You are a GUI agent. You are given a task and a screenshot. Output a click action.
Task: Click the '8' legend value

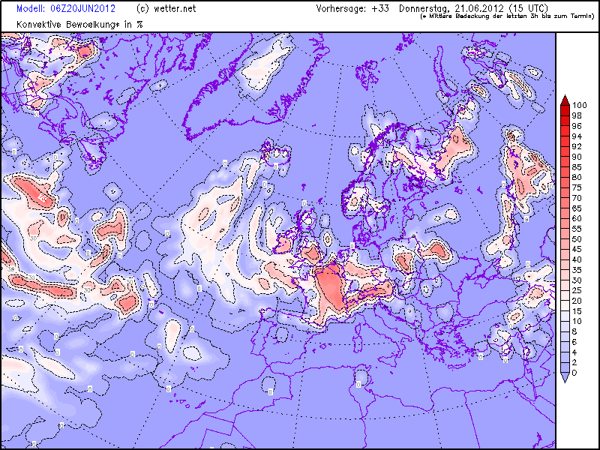click(x=574, y=331)
